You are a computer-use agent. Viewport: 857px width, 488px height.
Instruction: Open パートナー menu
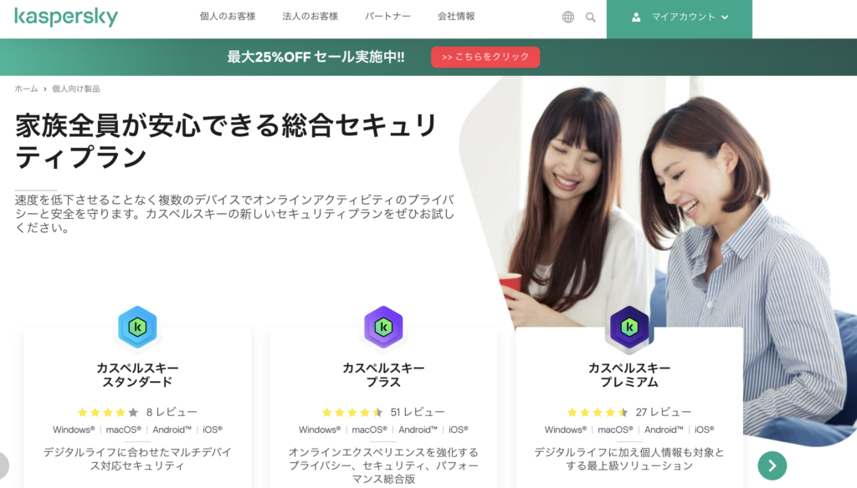387,17
